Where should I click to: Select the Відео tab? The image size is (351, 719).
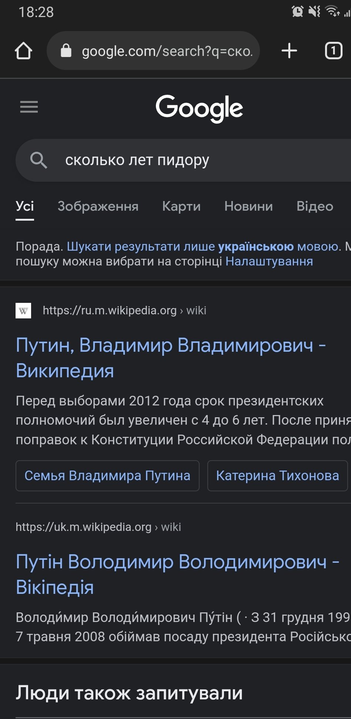315,206
